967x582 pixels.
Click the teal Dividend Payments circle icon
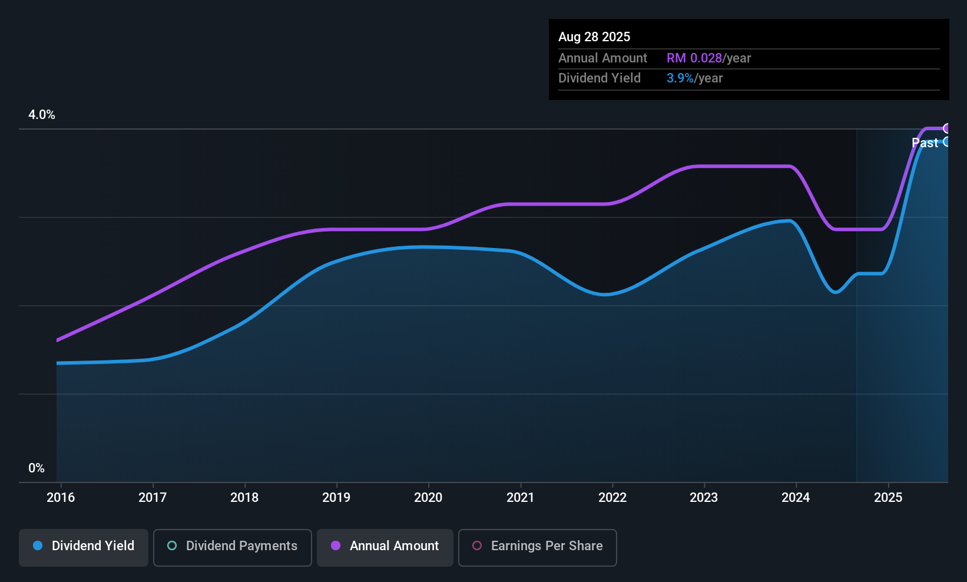[x=172, y=545]
